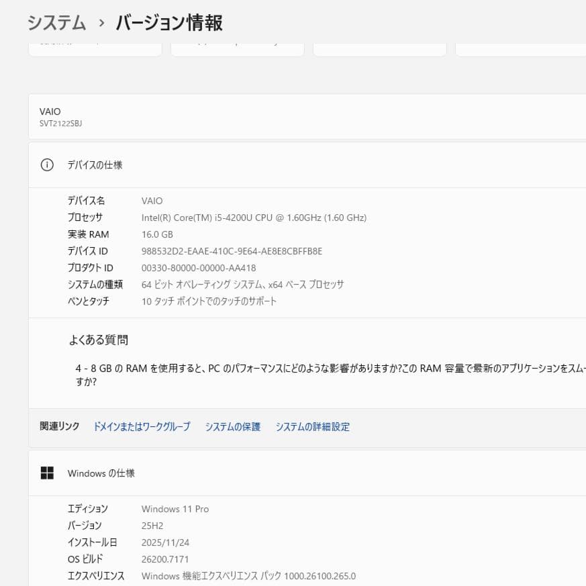Viewport: 586px width, 586px height.
Task: Click the info icon next to デバイスの仕様
Action: 46,164
